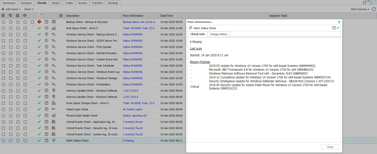Image resolution: width=377 pixels, height=154 pixels.
Task: Open the Check dropdown menu
Action: 29,9
